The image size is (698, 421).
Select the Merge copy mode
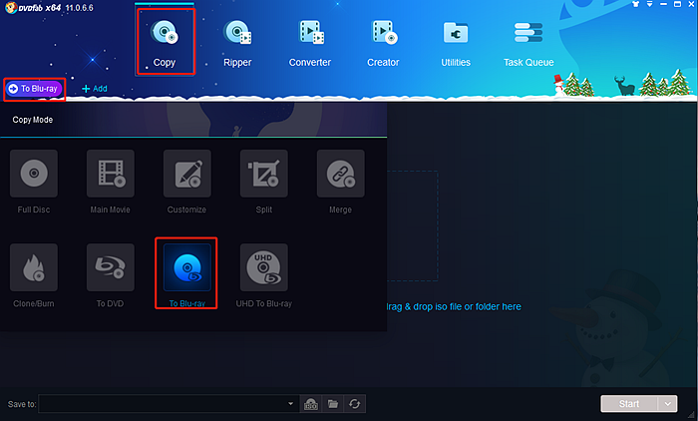(341, 182)
